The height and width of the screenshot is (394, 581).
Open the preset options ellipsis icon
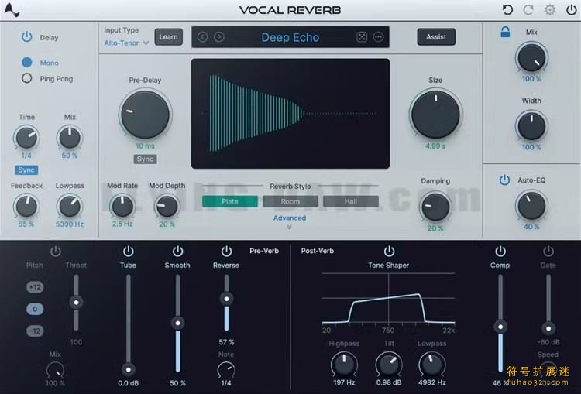click(x=378, y=37)
